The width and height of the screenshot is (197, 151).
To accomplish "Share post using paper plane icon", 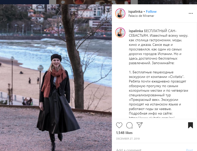I will [140, 125].
